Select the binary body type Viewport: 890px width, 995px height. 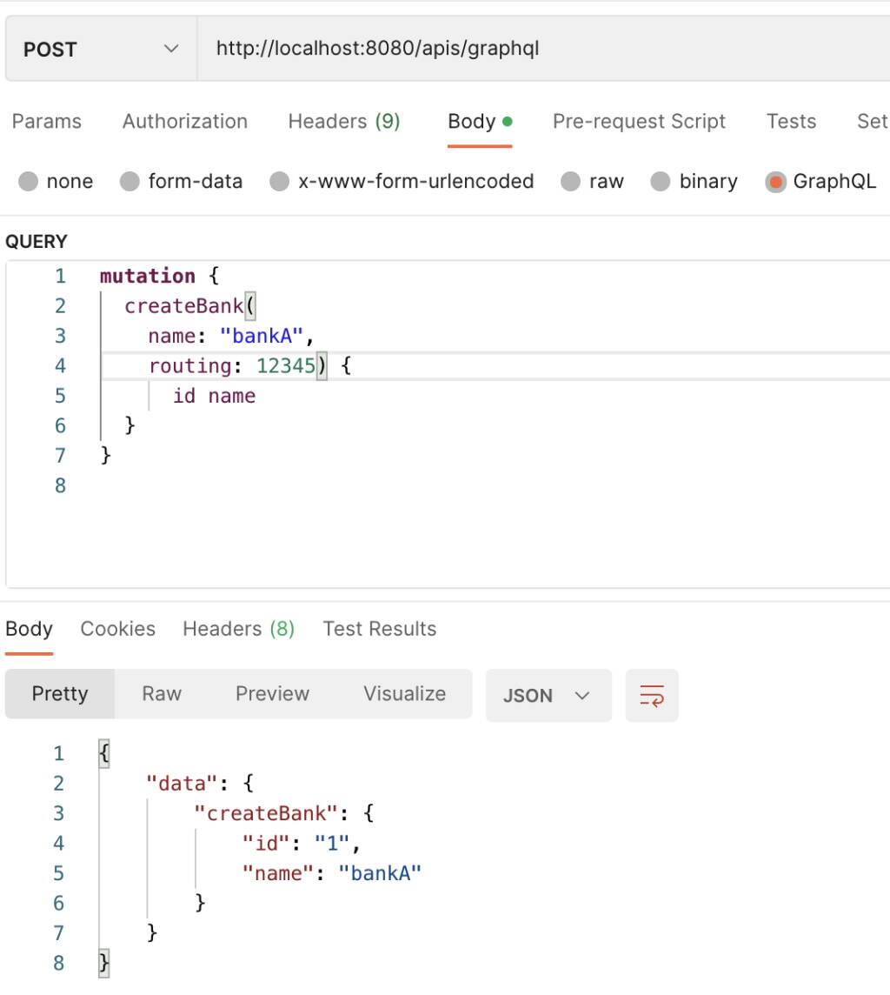[x=694, y=181]
